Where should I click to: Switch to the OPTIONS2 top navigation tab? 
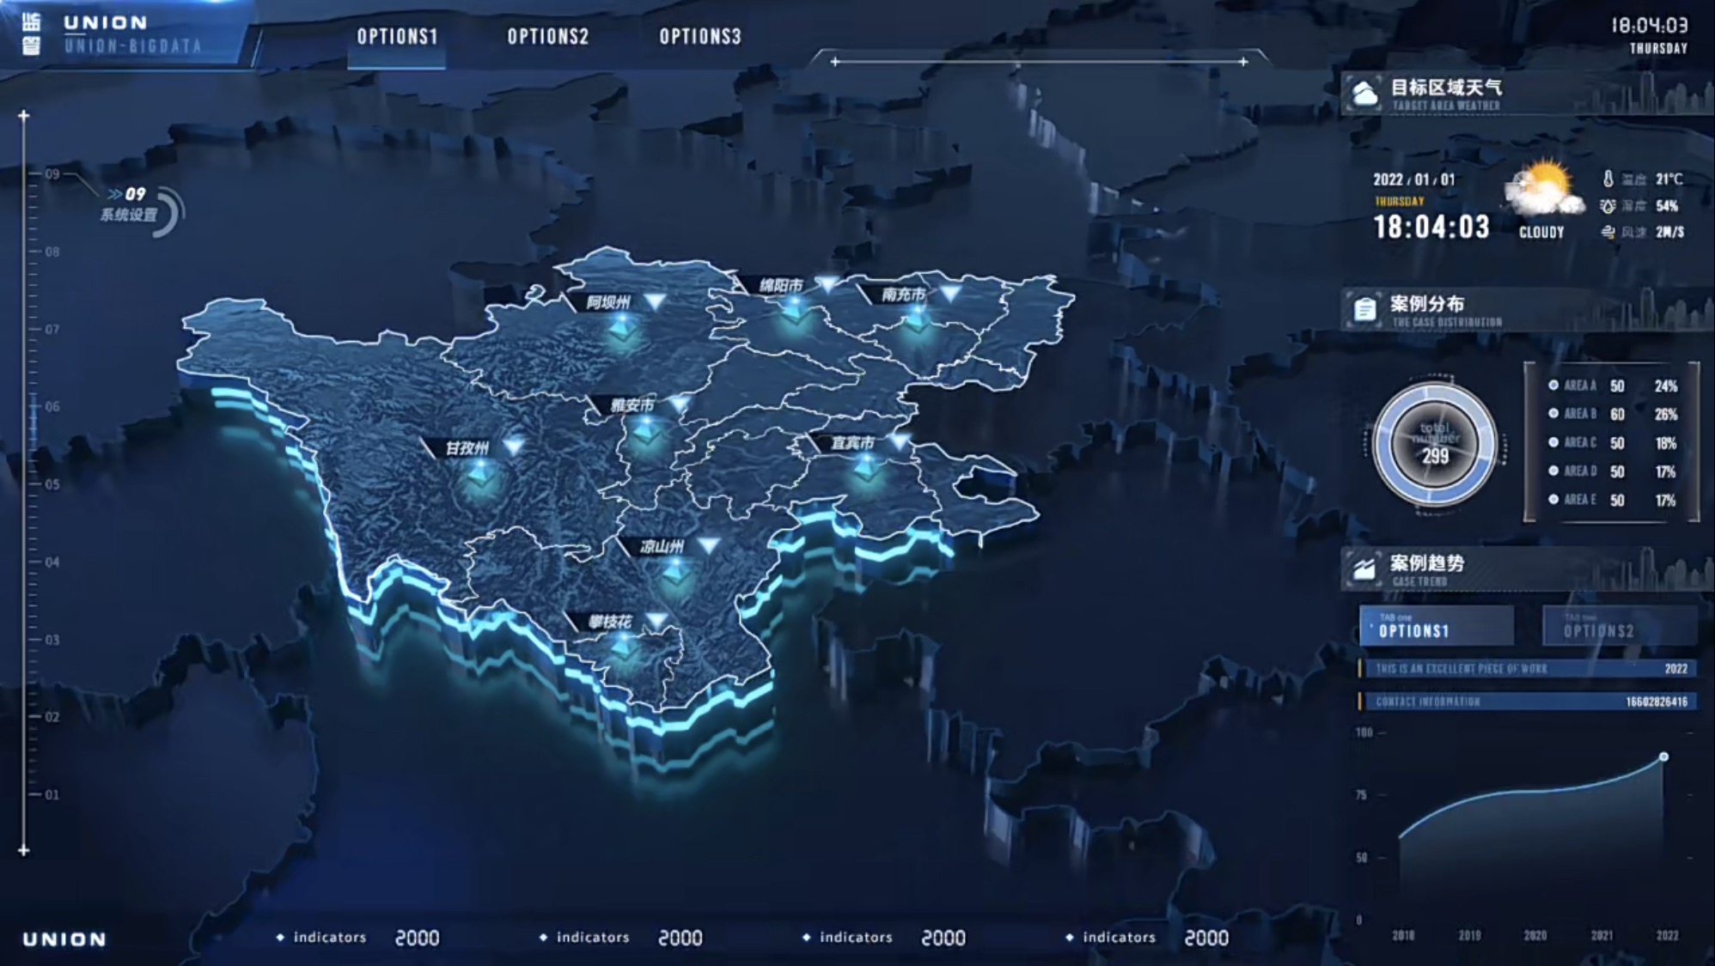tap(548, 37)
